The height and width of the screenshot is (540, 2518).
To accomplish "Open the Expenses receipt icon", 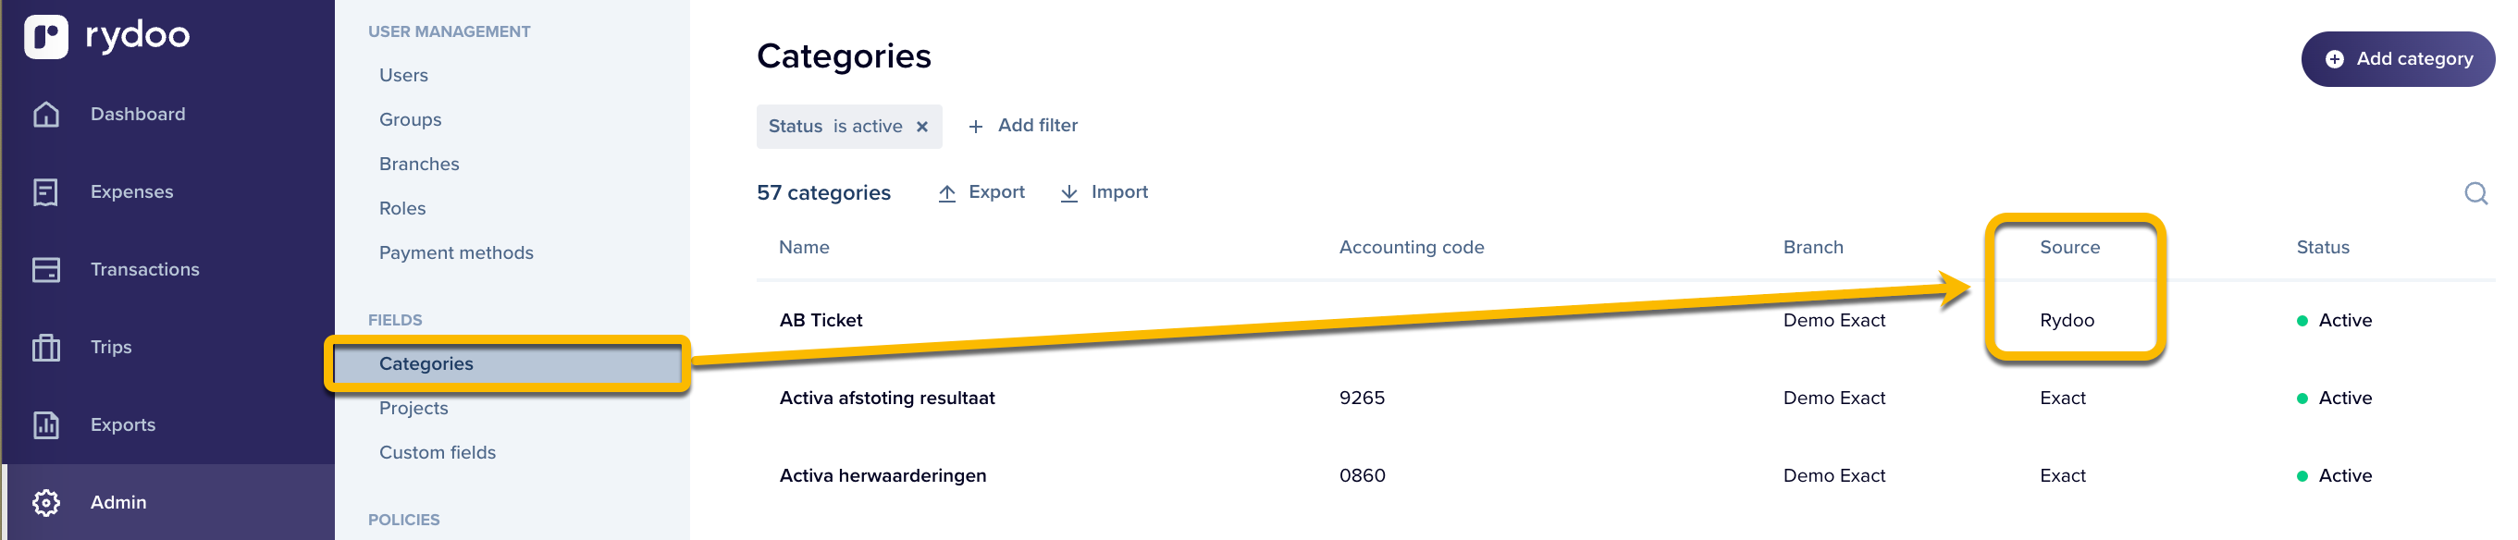I will 46,192.
